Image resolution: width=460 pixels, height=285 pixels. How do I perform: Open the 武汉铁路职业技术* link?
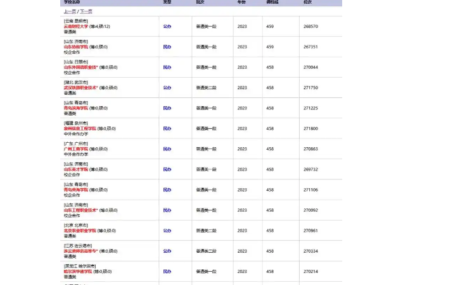point(80,88)
